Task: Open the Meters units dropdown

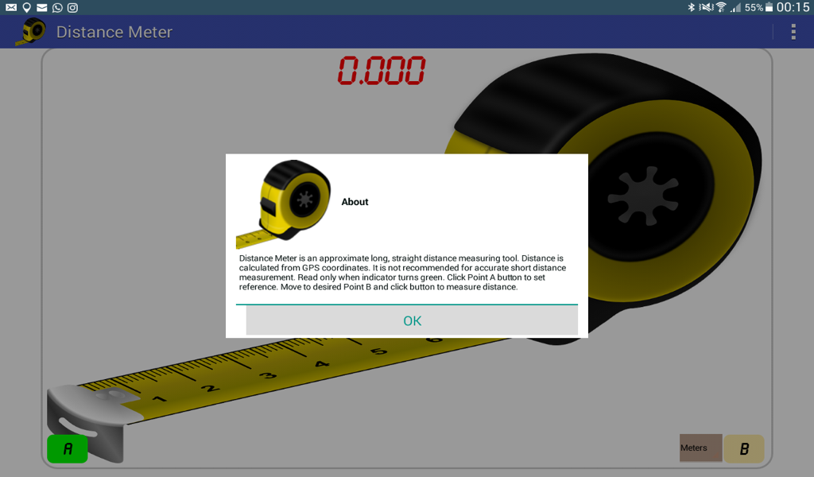Action: (x=700, y=448)
